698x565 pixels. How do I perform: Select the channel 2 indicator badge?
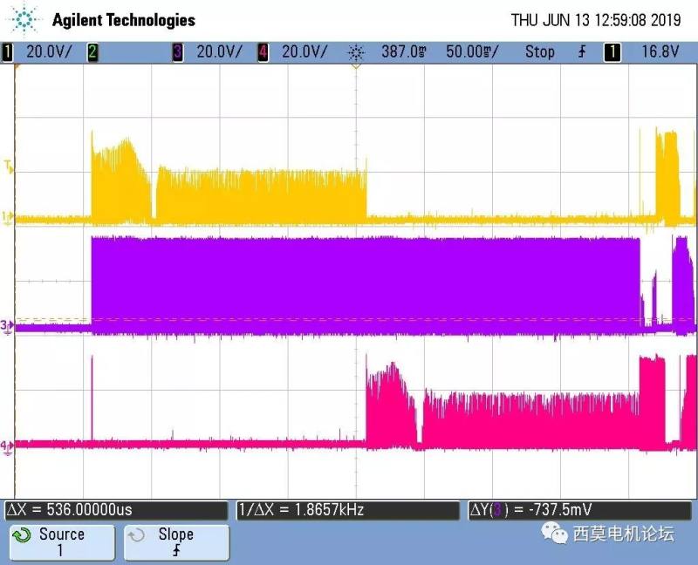(x=92, y=52)
